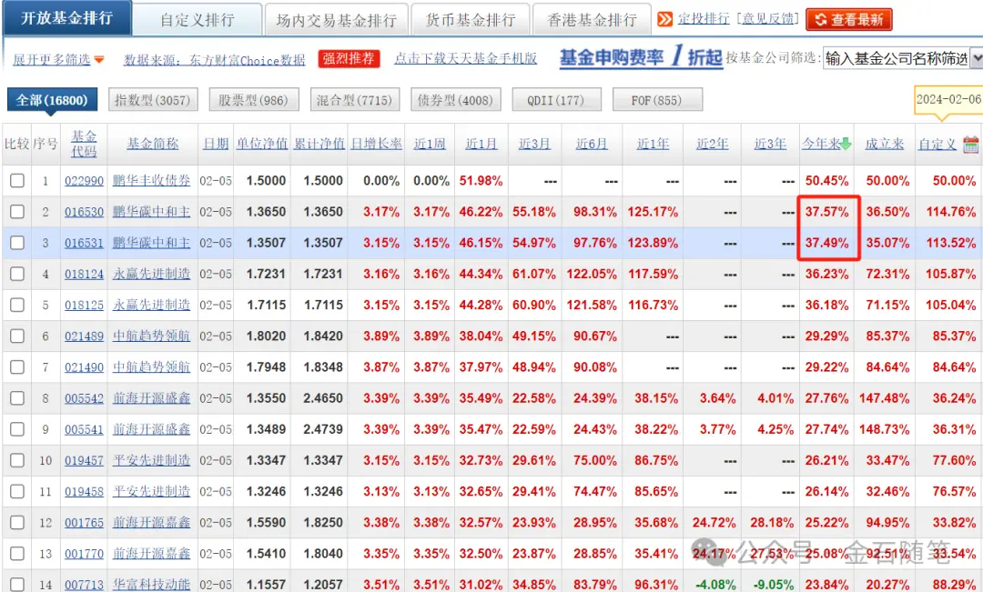
Task: Switch to the 货币基金排行 tab
Action: click(x=471, y=19)
